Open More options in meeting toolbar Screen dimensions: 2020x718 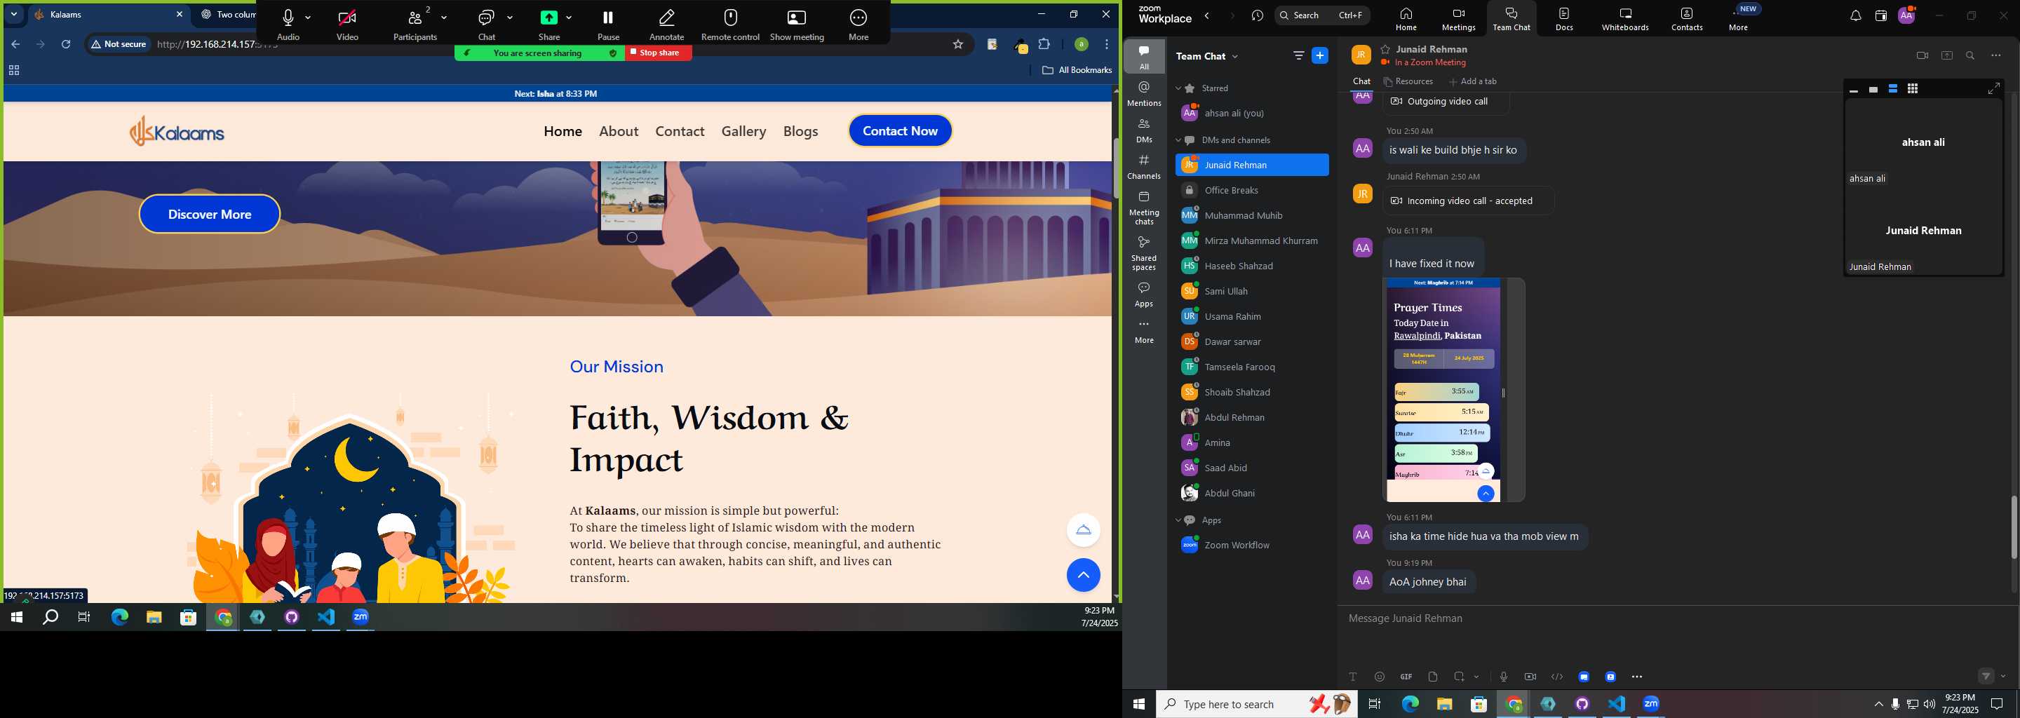pyautogui.click(x=858, y=22)
